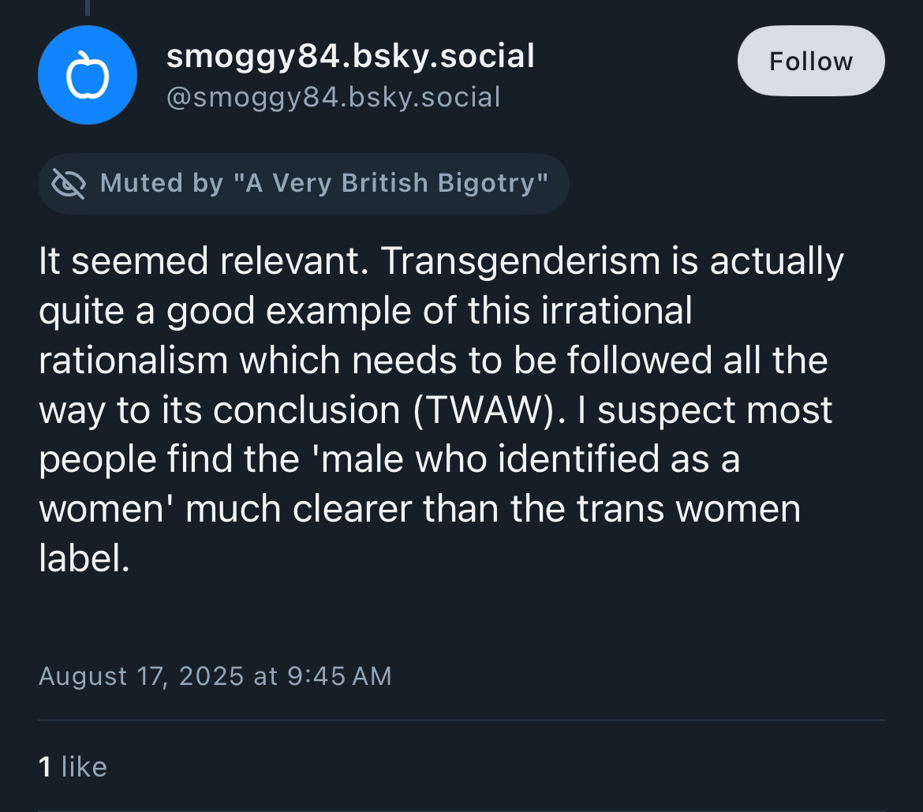Open the bold smoggy84.bsky.social display name
The height and width of the screenshot is (812, 923).
349,56
